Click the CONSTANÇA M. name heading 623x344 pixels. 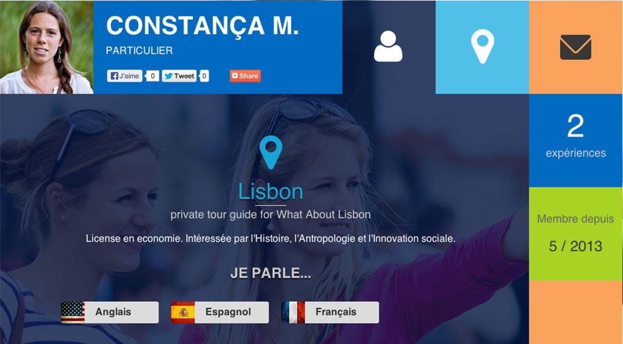tap(202, 26)
